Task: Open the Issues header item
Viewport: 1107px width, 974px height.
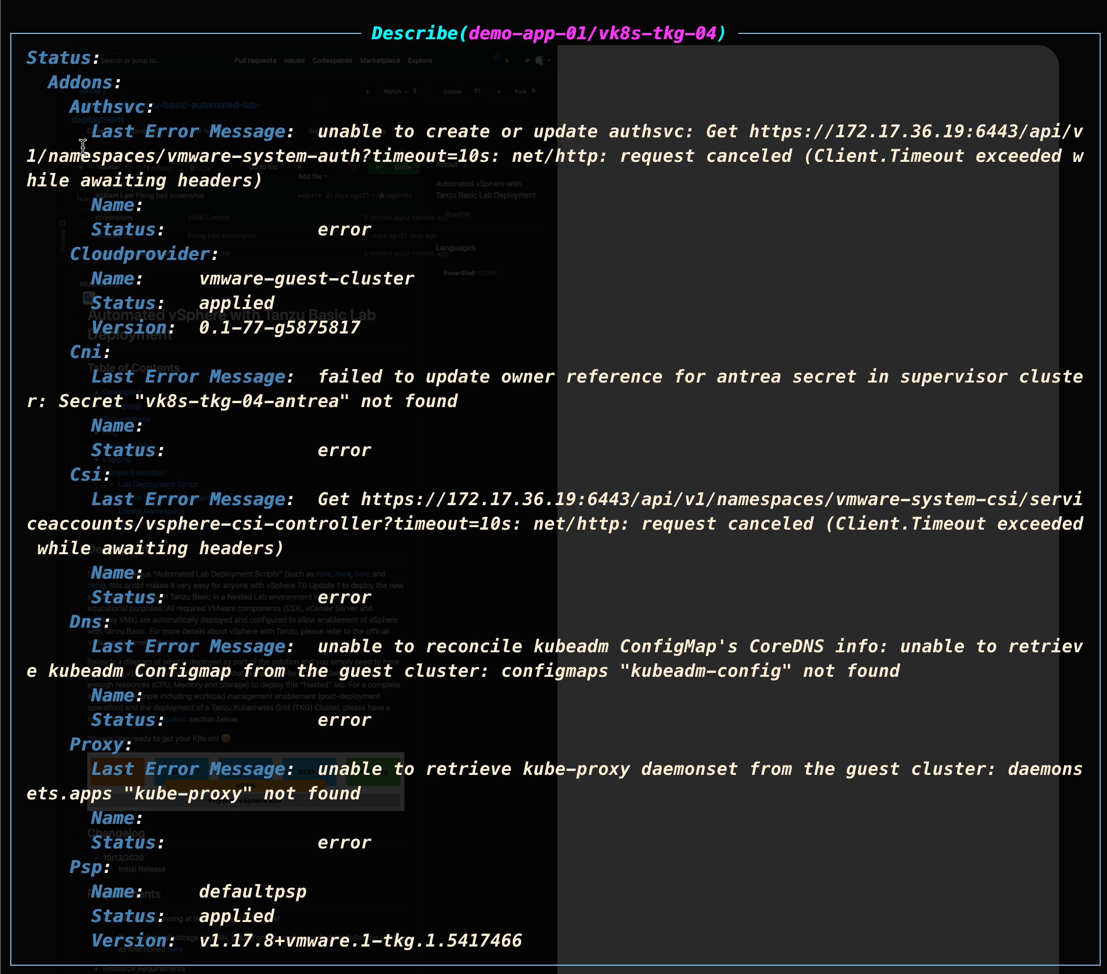Action: (x=294, y=61)
